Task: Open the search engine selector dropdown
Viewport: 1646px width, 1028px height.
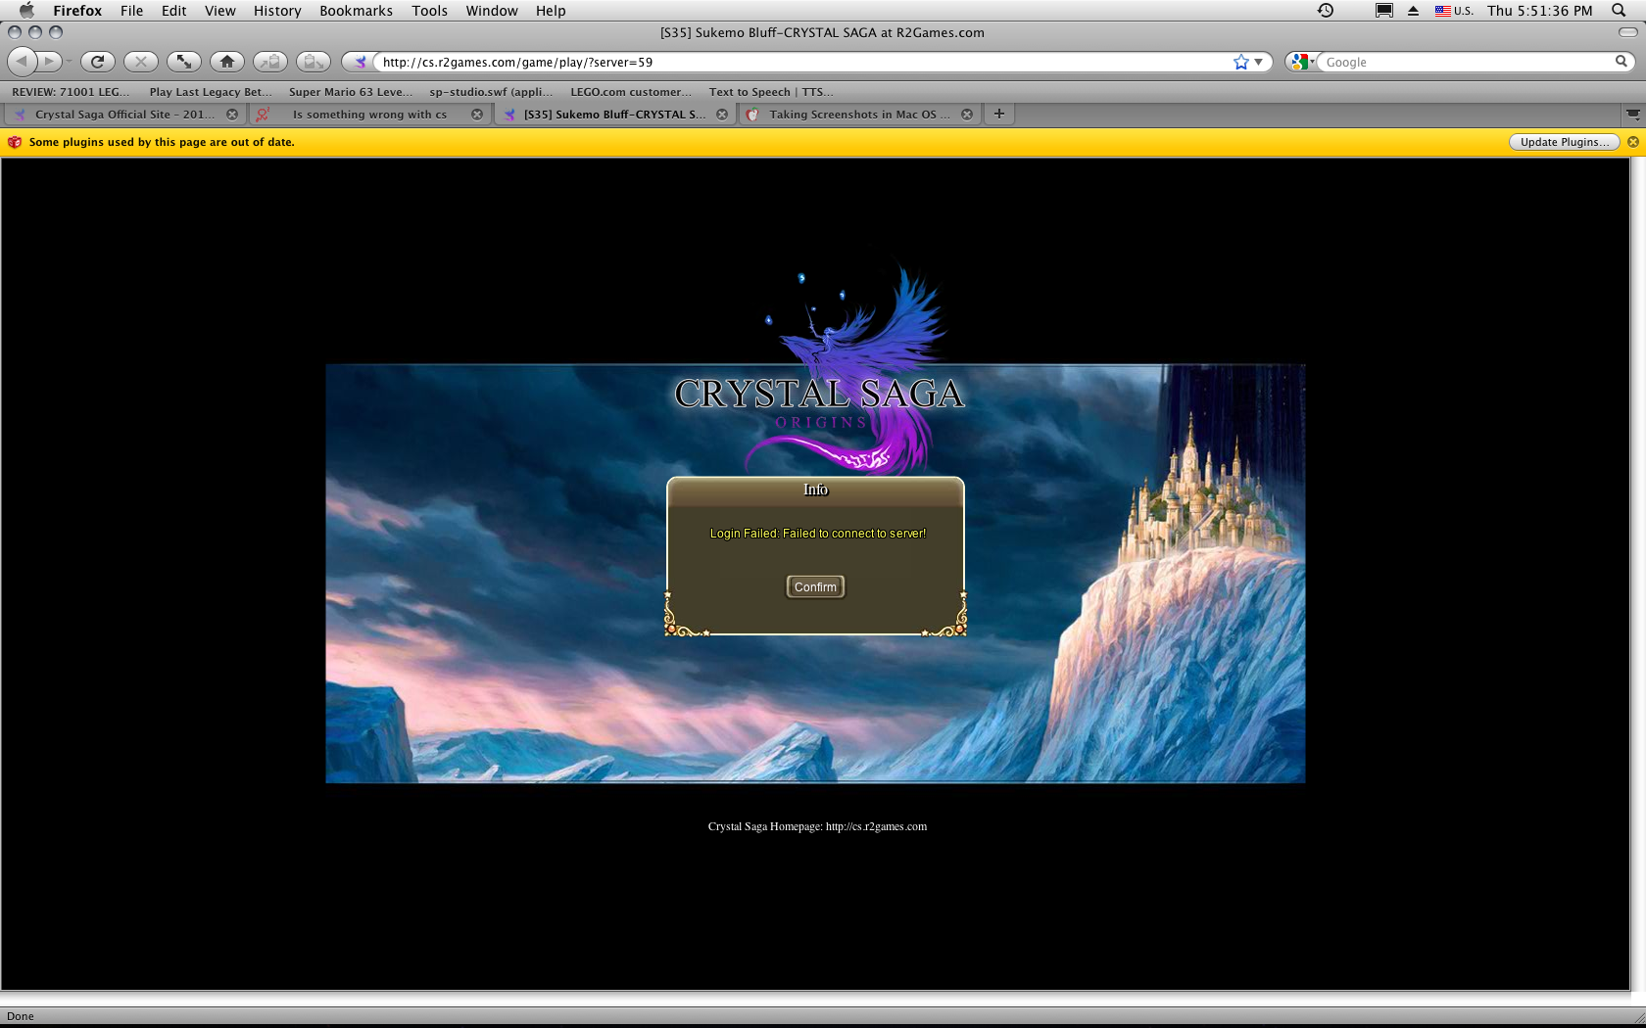Action: click(1302, 62)
